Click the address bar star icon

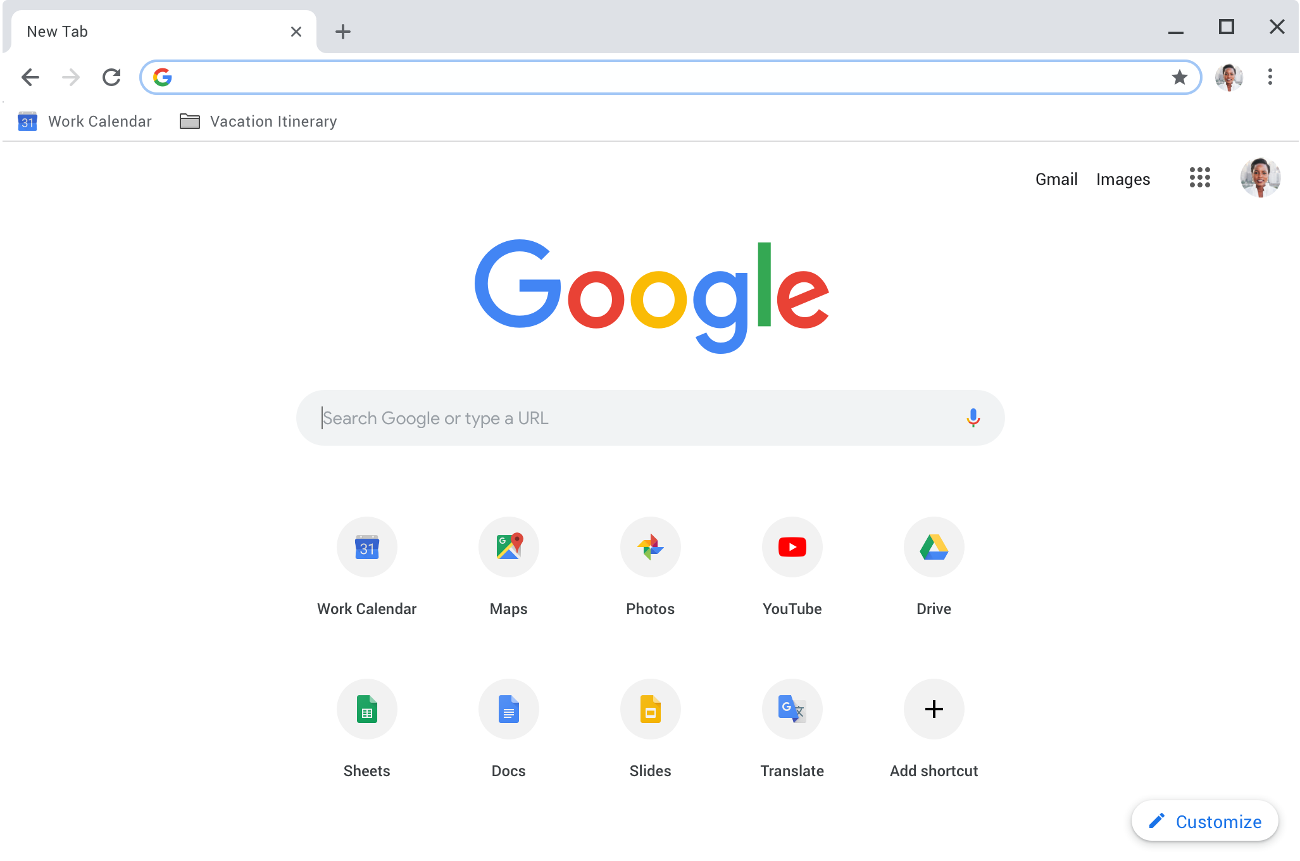click(x=1180, y=77)
